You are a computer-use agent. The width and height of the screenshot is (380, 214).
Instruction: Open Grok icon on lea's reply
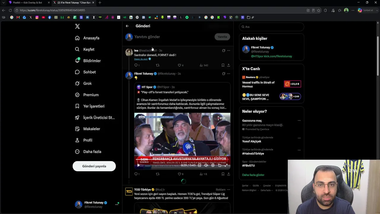pyautogui.click(x=224, y=51)
